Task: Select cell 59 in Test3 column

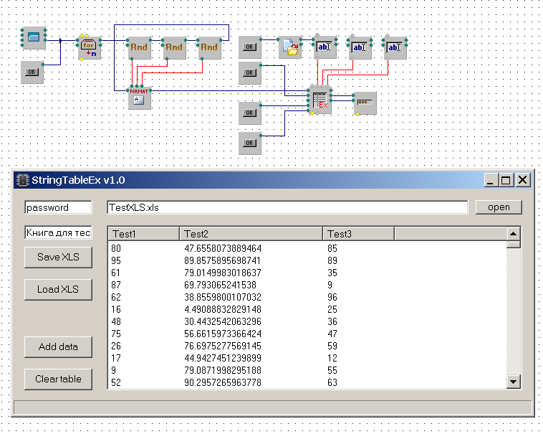Action: [x=332, y=346]
